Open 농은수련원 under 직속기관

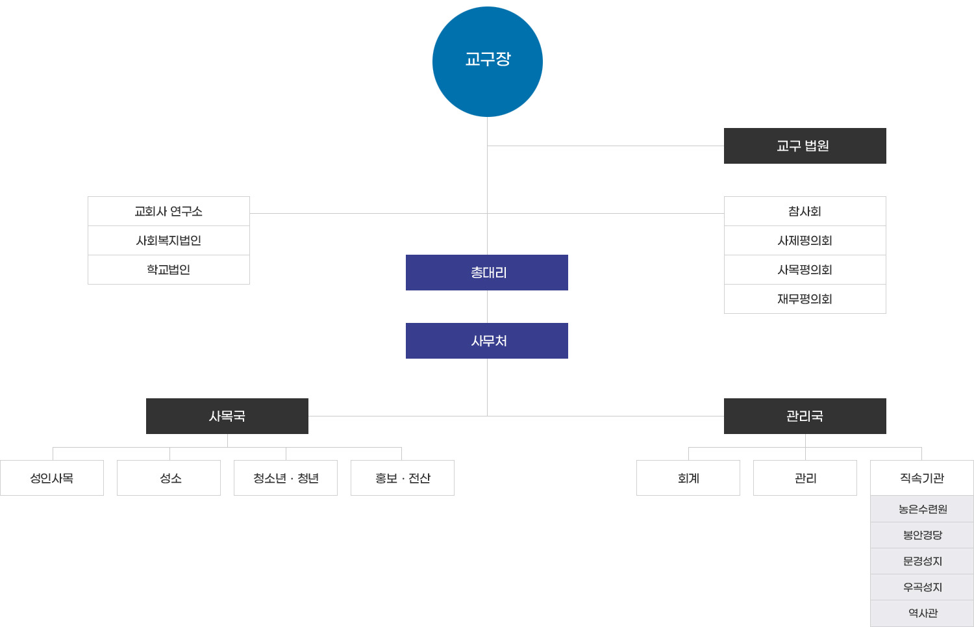(922, 509)
